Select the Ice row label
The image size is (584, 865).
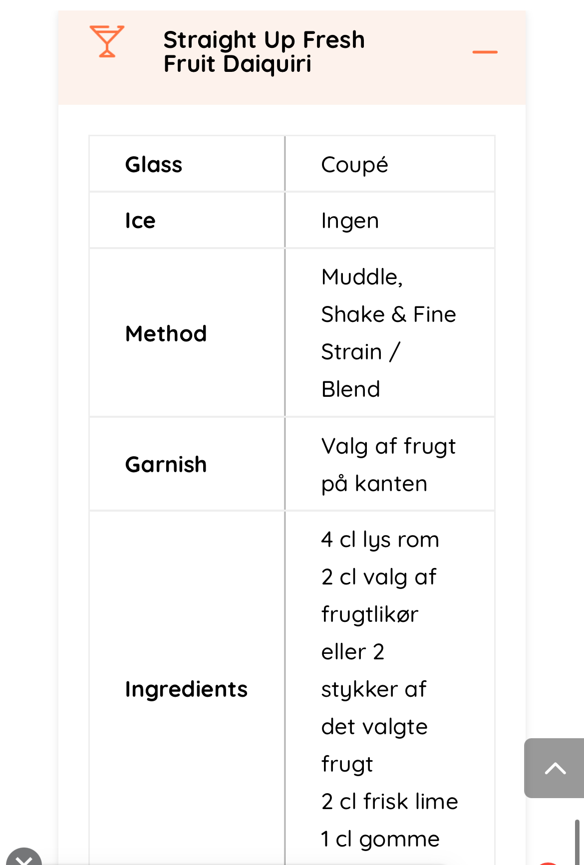(x=140, y=221)
